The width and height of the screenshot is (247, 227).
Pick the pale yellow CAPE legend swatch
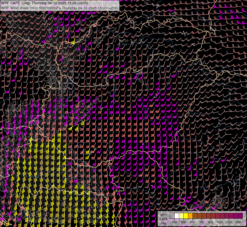pyautogui.click(x=181, y=216)
